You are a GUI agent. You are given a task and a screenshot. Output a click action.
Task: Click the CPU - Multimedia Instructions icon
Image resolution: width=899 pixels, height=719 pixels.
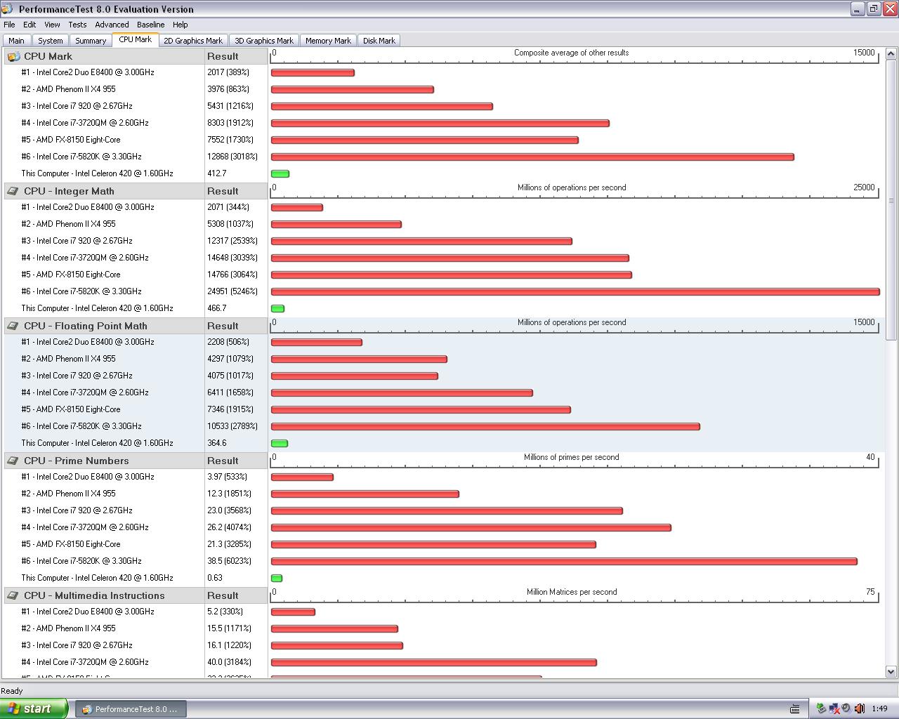pos(13,595)
